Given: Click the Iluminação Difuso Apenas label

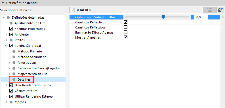Looking at the screenshot, I should [x=94, y=32].
